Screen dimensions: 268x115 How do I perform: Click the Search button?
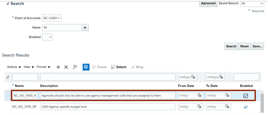(231, 46)
